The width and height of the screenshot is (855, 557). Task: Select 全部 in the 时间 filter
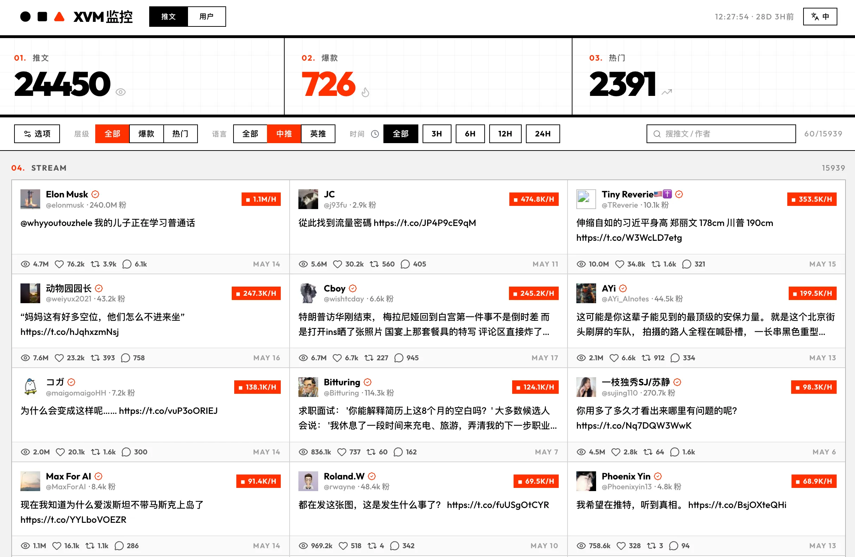click(x=401, y=134)
